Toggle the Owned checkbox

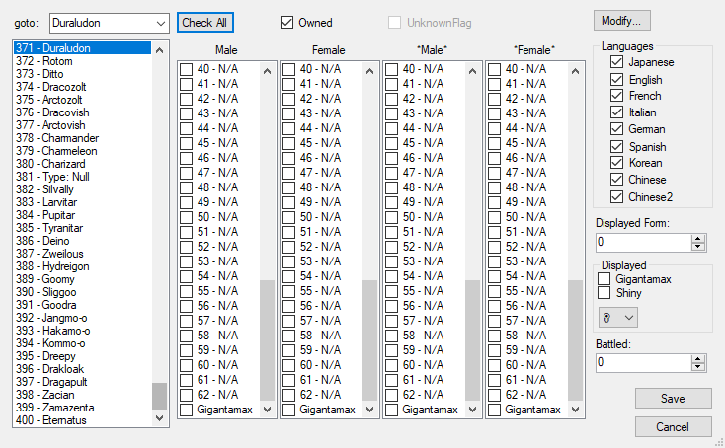[286, 22]
